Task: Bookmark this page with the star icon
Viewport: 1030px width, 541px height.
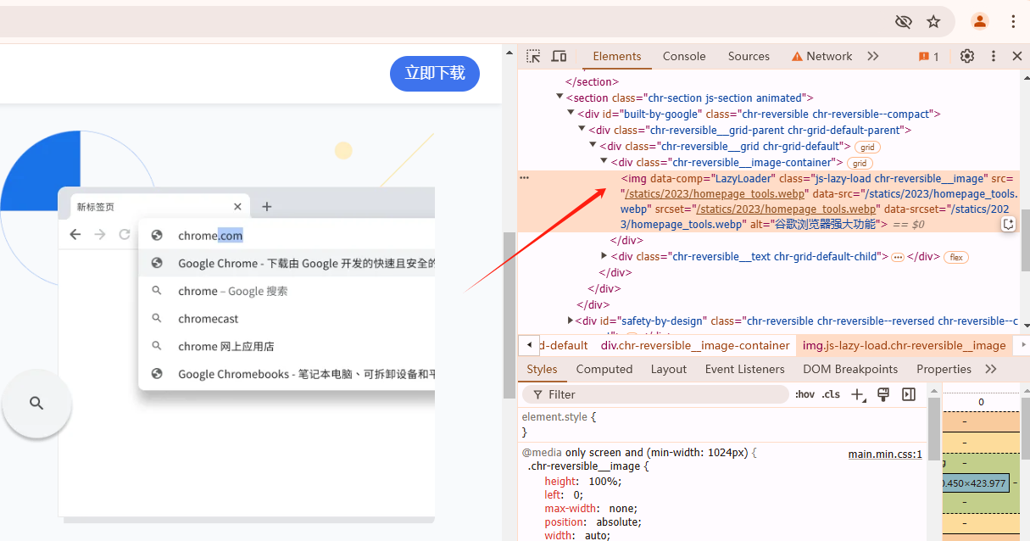Action: coord(933,21)
